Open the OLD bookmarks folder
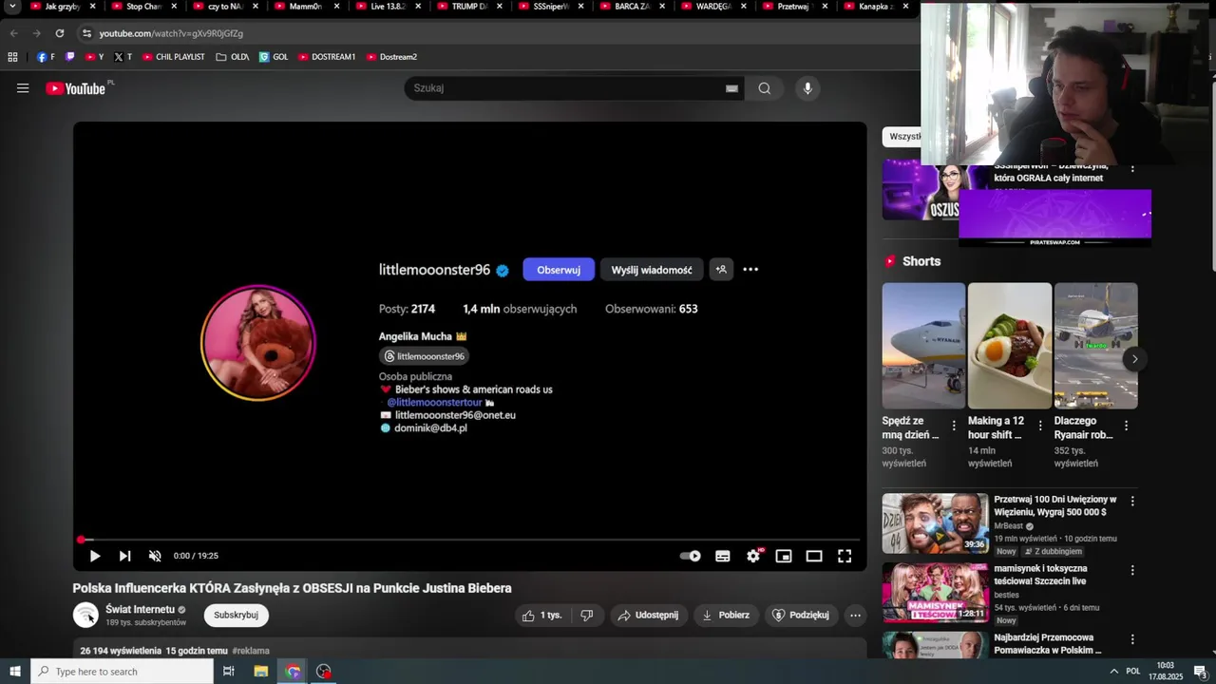This screenshot has height=684, width=1216. coord(232,57)
